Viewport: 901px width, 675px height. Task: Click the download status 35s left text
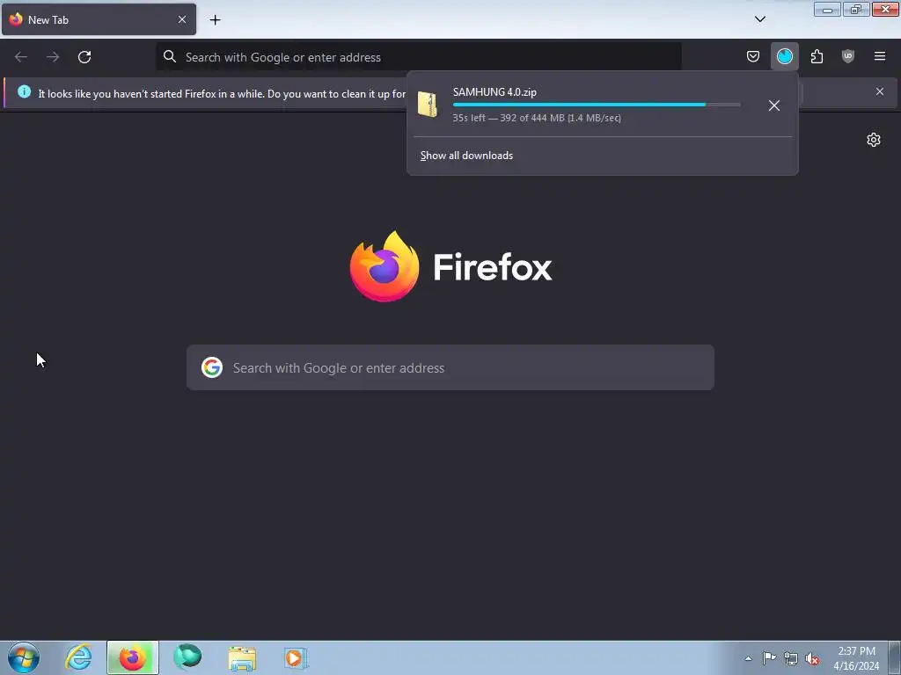pos(537,118)
